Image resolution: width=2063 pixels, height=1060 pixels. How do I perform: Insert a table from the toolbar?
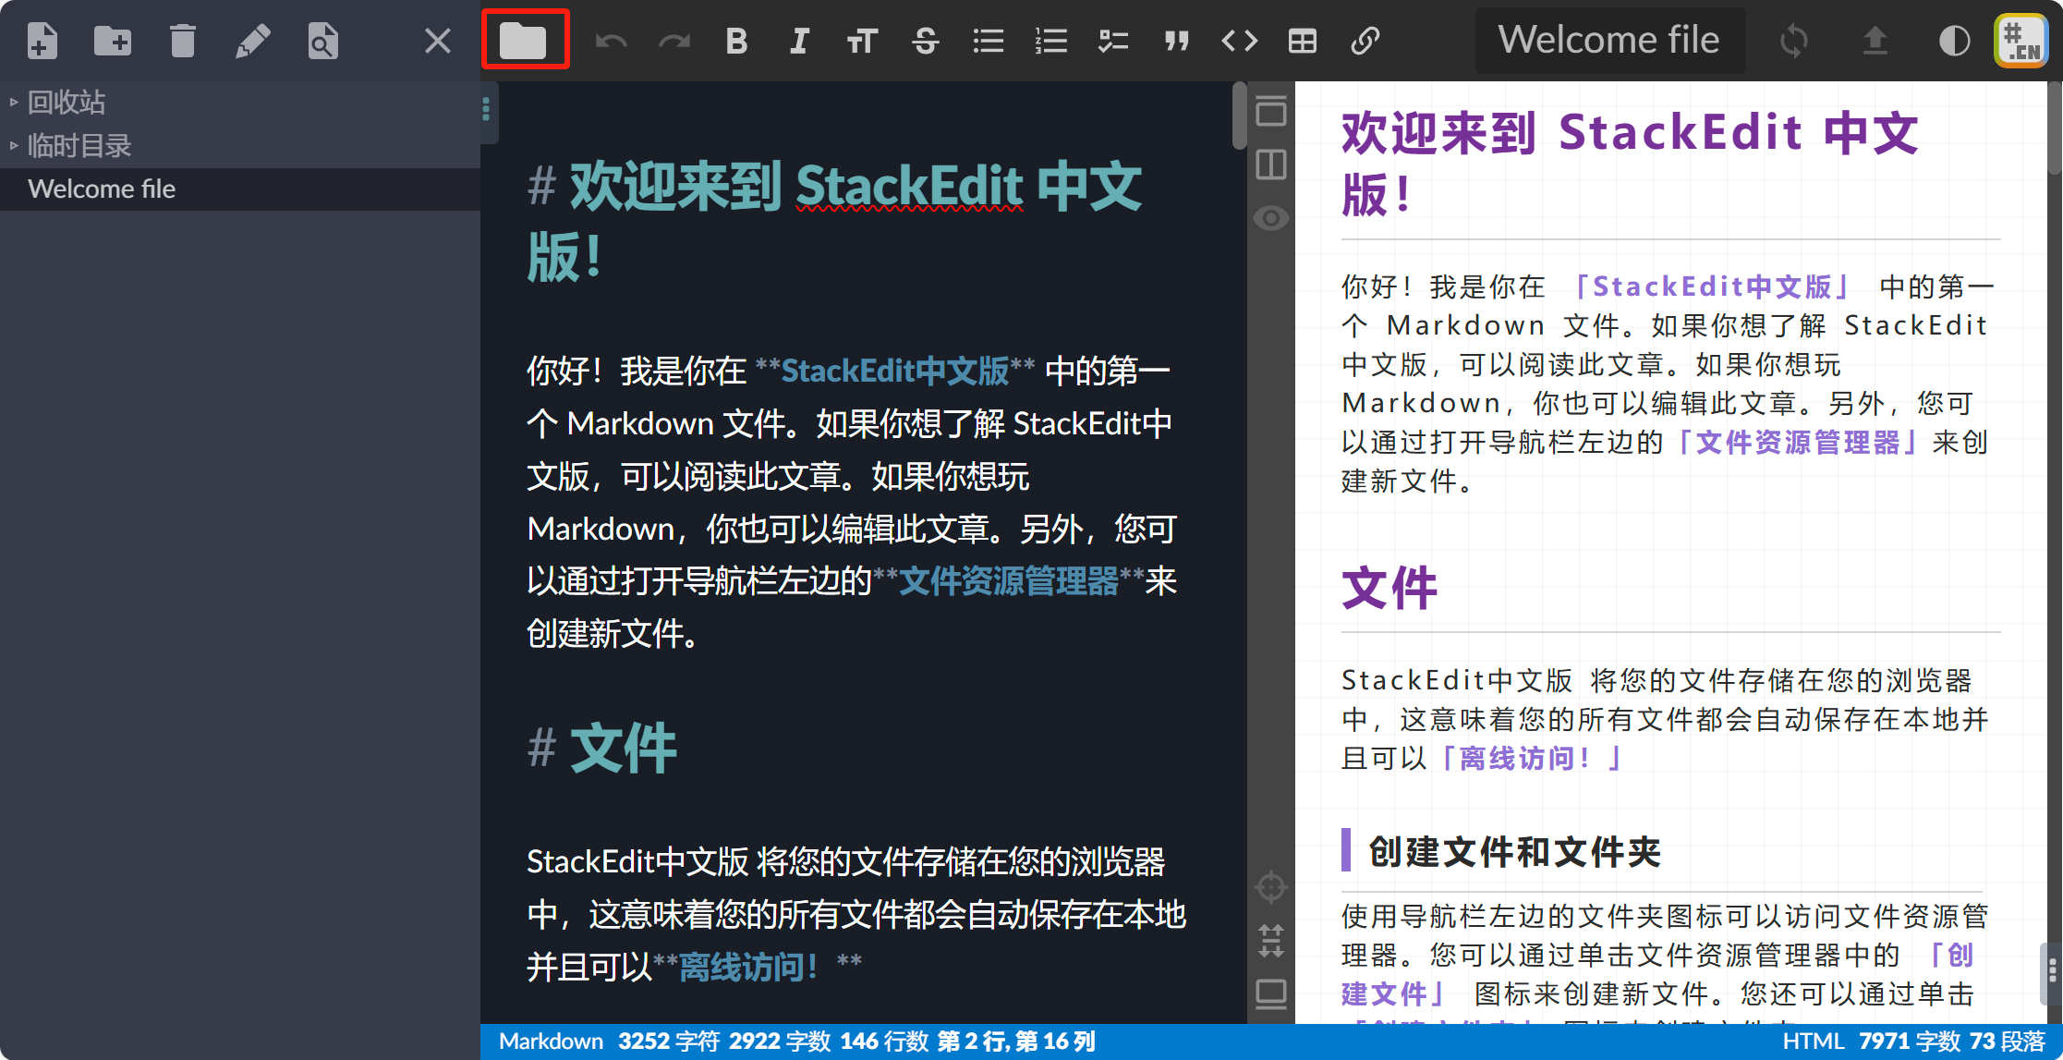[1301, 41]
